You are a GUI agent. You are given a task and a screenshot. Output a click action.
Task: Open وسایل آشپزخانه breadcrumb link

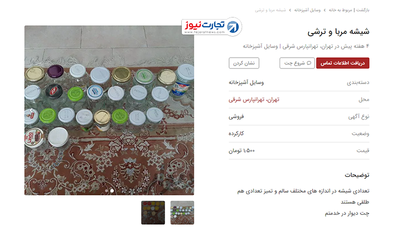click(x=307, y=10)
